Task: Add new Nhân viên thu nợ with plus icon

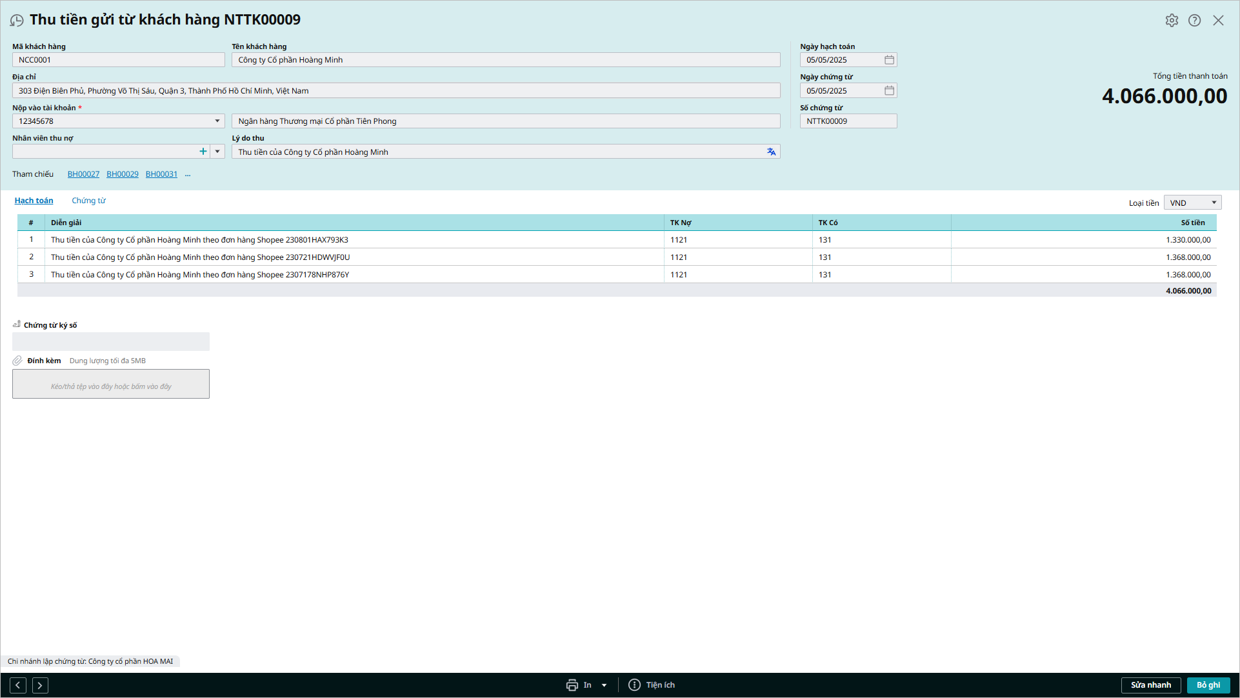Action: 203,152
